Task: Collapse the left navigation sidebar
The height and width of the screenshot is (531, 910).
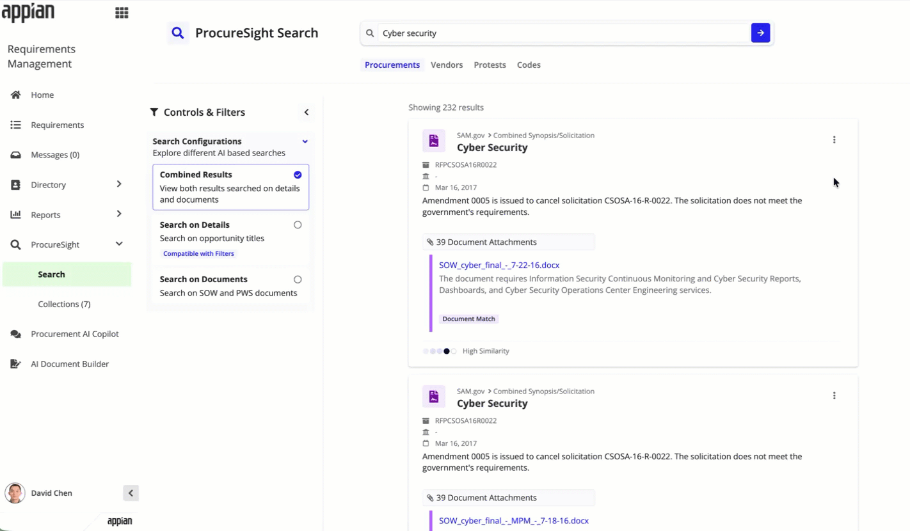Action: [x=131, y=493]
